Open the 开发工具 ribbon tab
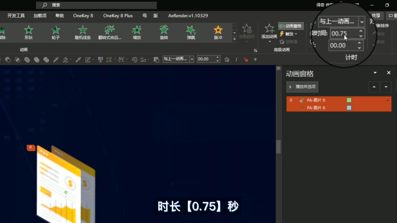 point(16,16)
